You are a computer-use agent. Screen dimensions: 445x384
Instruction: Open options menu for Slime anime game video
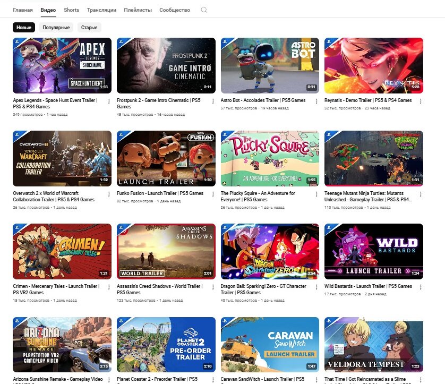421,380
